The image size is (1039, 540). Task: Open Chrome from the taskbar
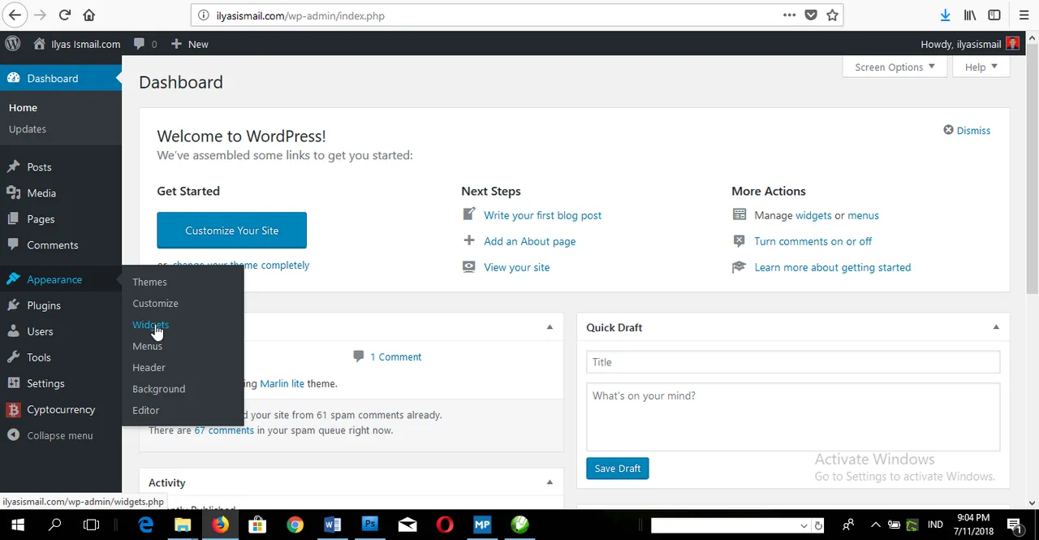[295, 525]
